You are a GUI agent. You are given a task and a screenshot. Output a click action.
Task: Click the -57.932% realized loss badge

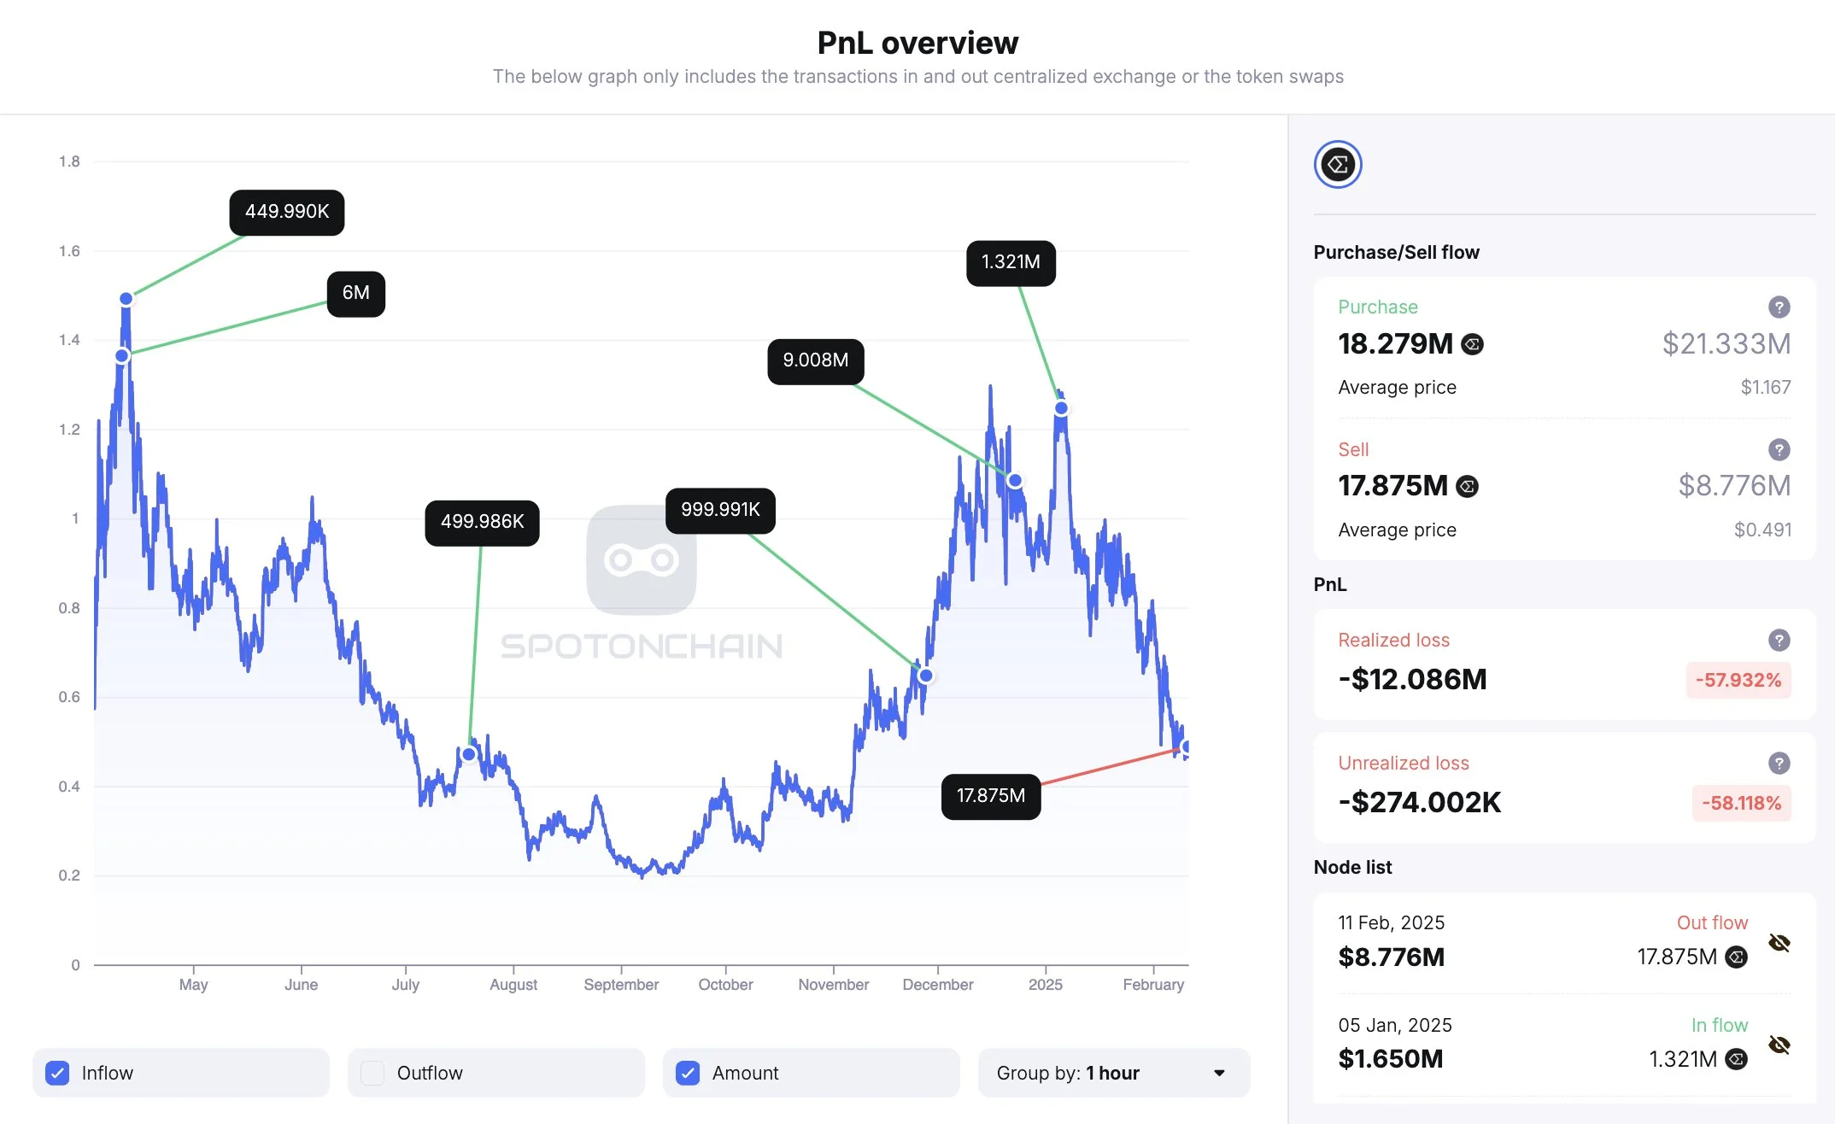[1738, 680]
